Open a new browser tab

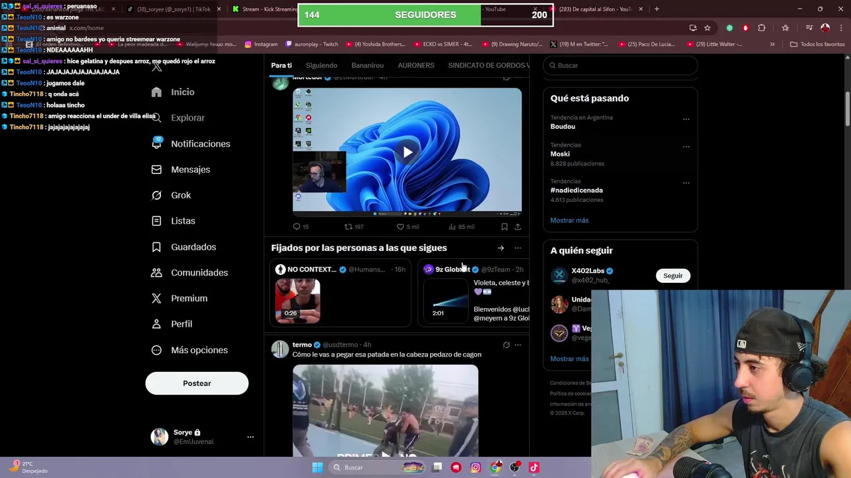(x=657, y=9)
